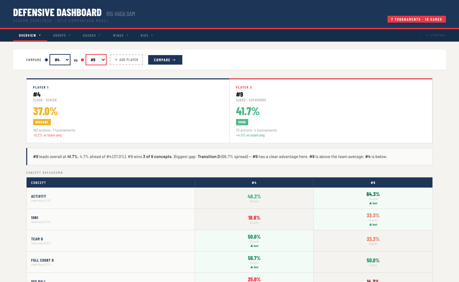This screenshot has height=282, width=459.
Task: Open the #9 player dropdown
Action: [x=96, y=60]
